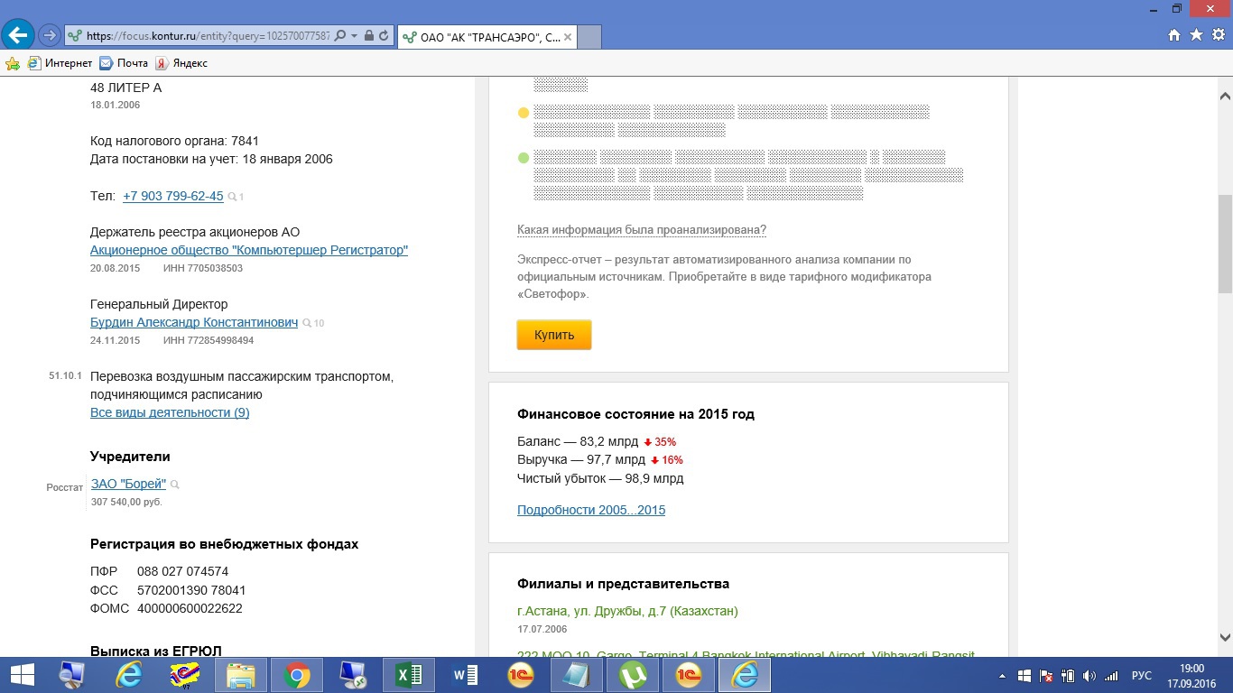Click the network signal tray icon
Image resolution: width=1233 pixels, height=693 pixels.
pos(1111,676)
